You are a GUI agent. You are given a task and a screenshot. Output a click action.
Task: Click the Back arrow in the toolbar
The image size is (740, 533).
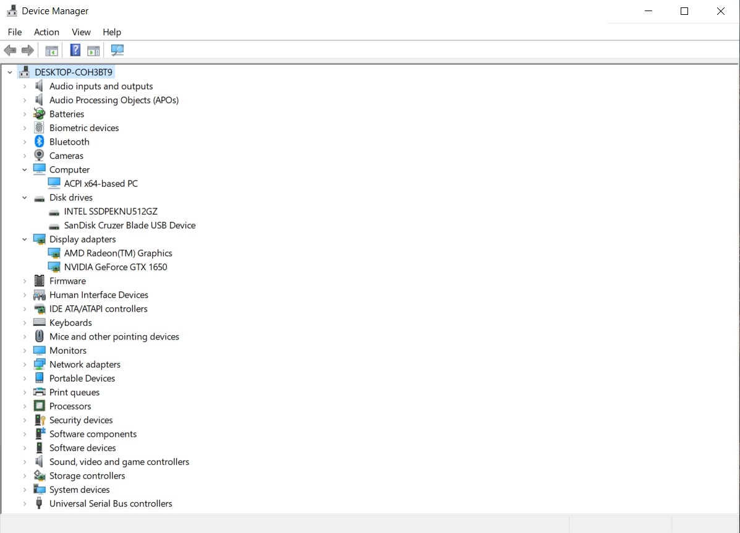[x=10, y=51]
